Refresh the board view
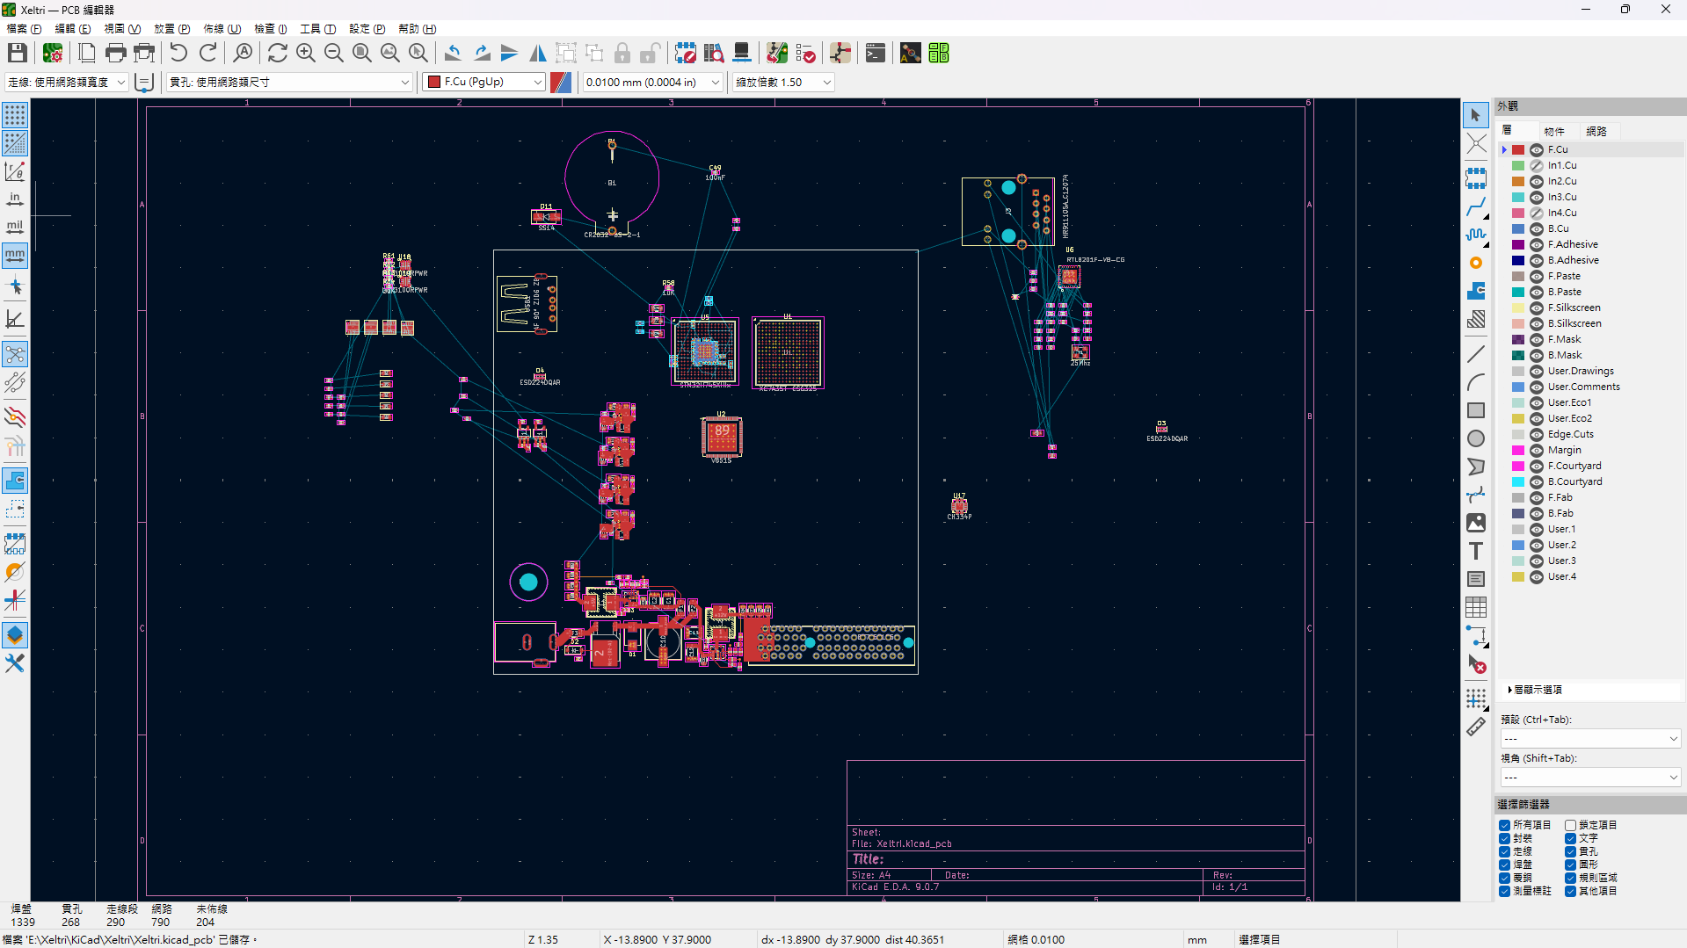The height and width of the screenshot is (948, 1687). [x=278, y=53]
